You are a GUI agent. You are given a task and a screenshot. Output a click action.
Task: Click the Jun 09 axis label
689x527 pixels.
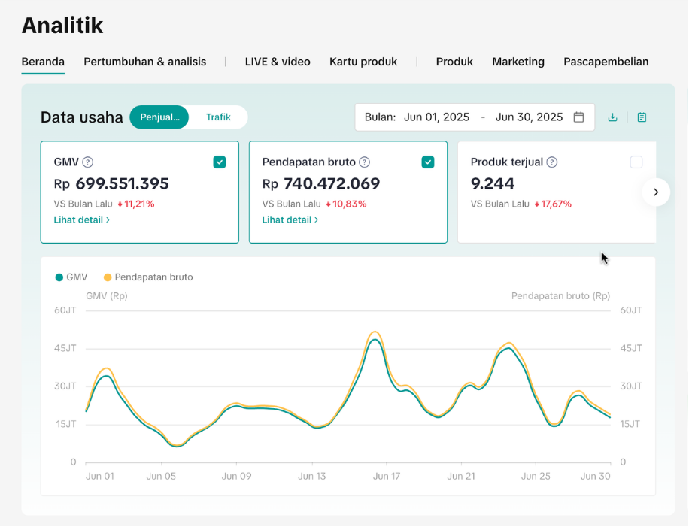(236, 477)
